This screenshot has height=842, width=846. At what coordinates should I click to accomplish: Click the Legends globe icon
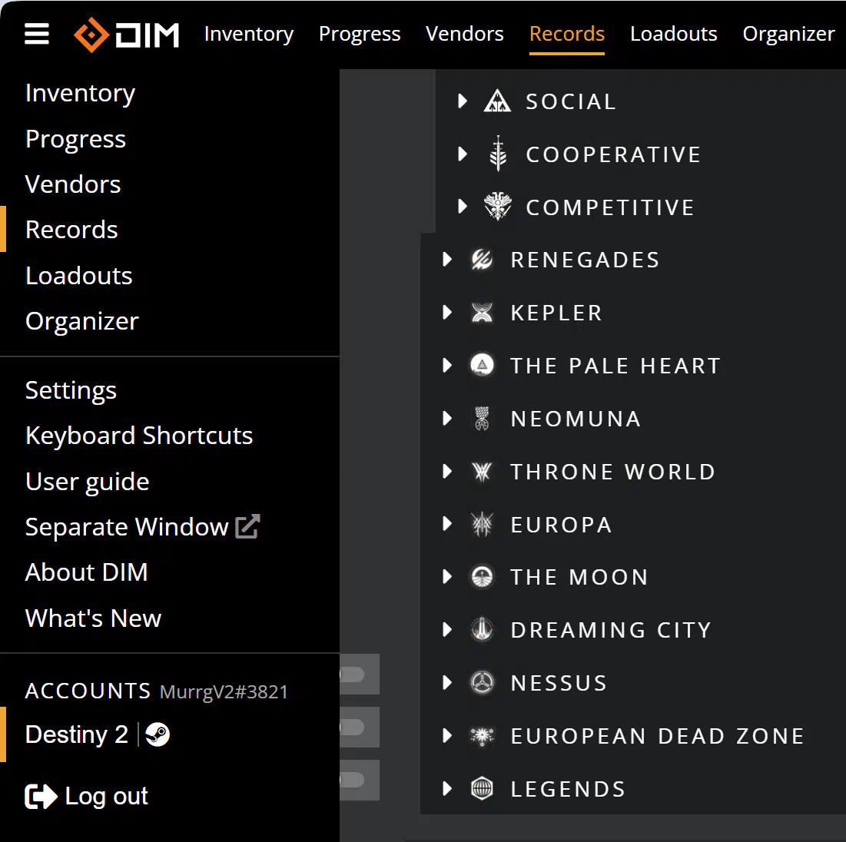[x=483, y=789]
